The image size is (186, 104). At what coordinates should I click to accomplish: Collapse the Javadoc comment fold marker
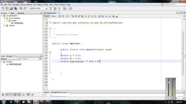[x=50, y=29]
